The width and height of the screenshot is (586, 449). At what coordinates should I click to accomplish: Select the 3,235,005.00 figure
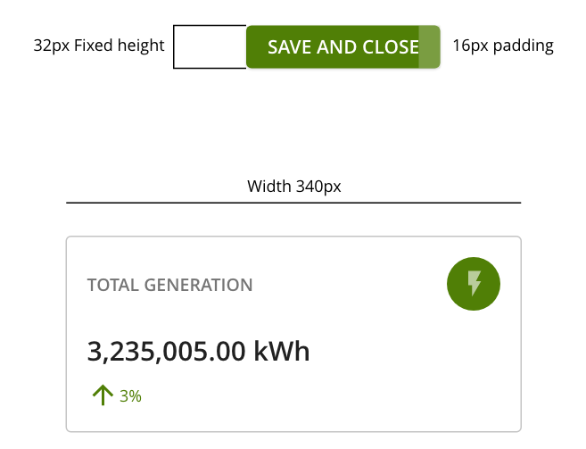tap(166, 352)
